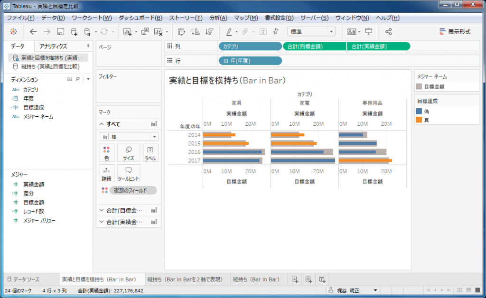Click the swap rows and columns icon
The height and width of the screenshot is (298, 486).
click(x=181, y=32)
